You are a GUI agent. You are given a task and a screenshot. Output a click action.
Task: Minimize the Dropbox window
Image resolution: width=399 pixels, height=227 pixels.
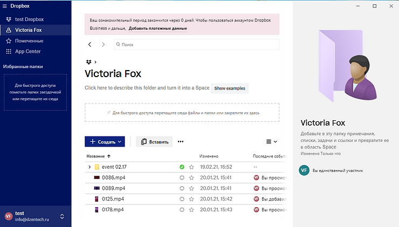358,6
